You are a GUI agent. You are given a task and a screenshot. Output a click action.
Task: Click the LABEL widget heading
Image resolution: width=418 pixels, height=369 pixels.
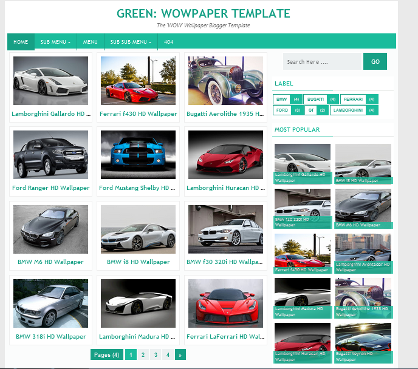coord(284,84)
